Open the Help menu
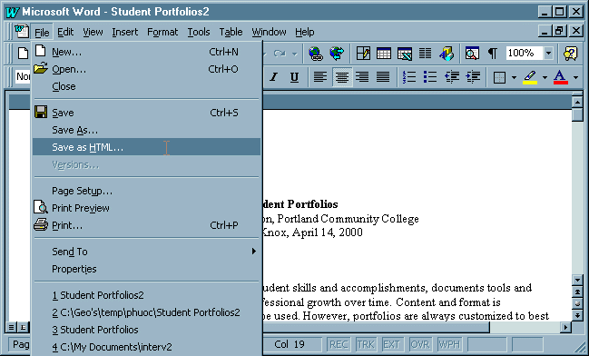 (304, 33)
